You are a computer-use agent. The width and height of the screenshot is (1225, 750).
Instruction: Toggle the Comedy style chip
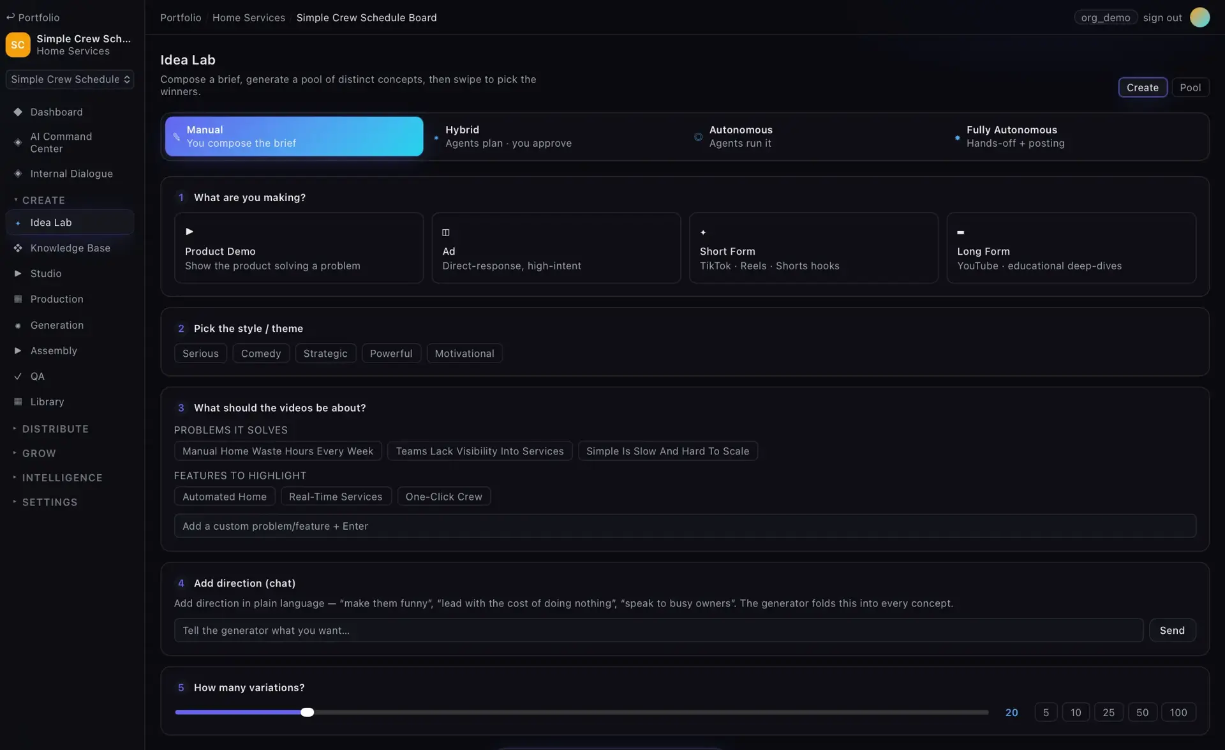[261, 354]
